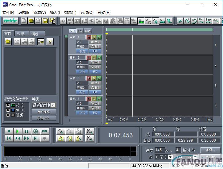Click the yellow floppy disk save icon
The height and width of the screenshot is (169, 223).
click(45, 21)
